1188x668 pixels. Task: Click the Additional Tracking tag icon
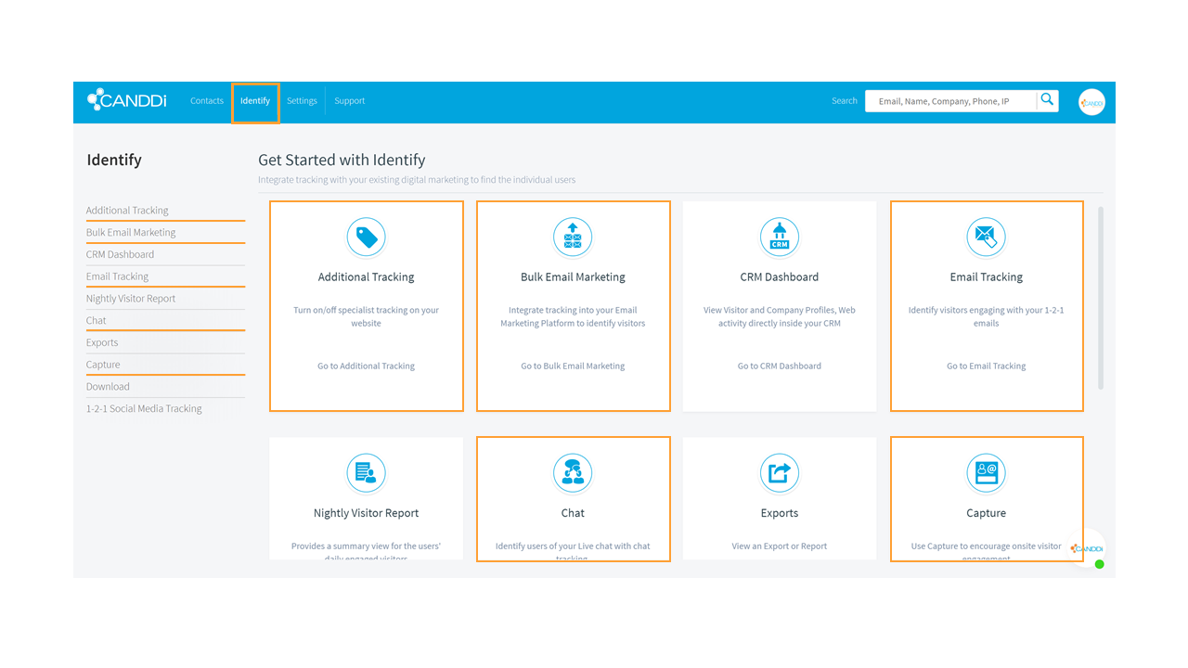point(367,238)
